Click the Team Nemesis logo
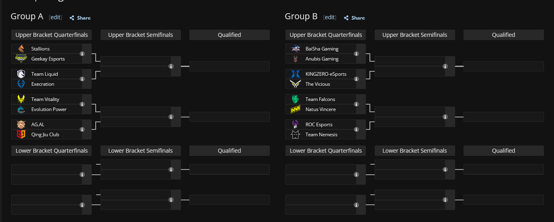 pyautogui.click(x=295, y=135)
